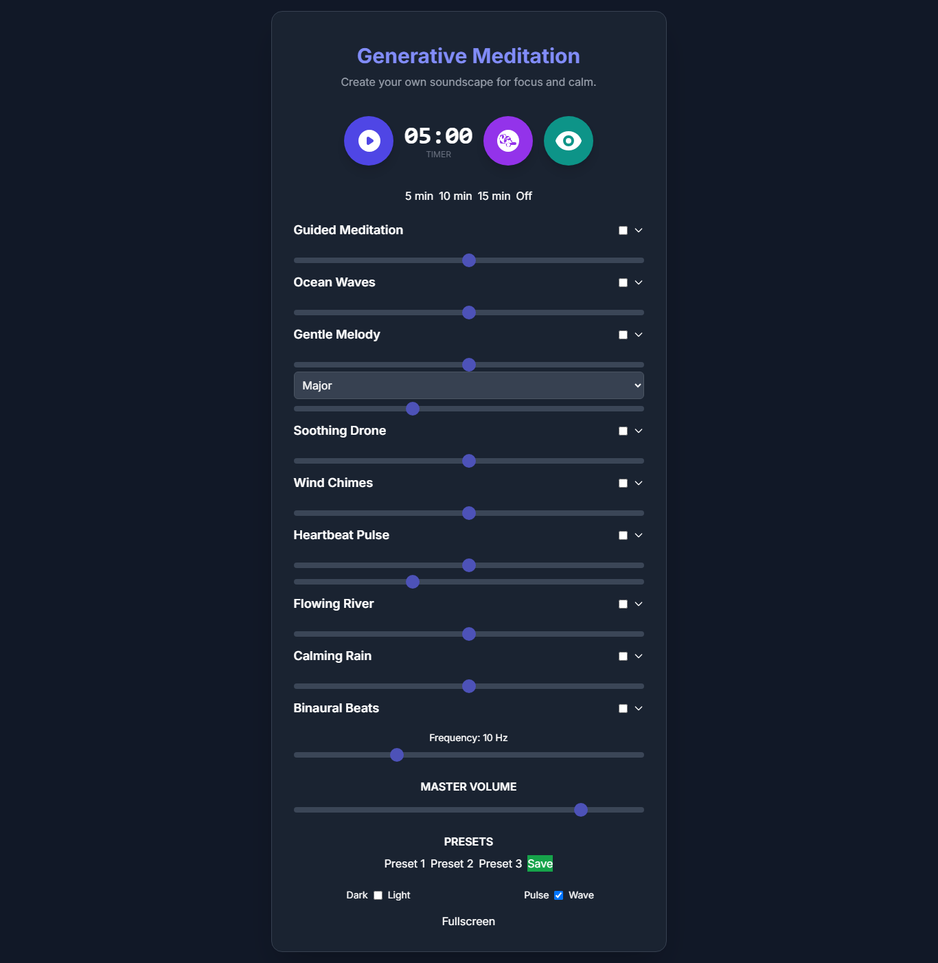
Task: Click the purple breathing guide icon
Action: 508,141
